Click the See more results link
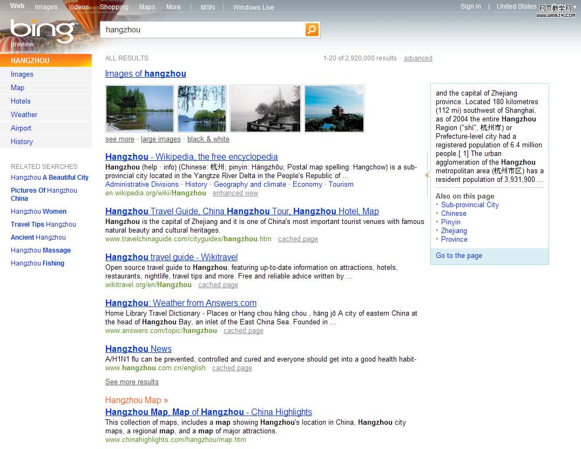 [x=132, y=382]
